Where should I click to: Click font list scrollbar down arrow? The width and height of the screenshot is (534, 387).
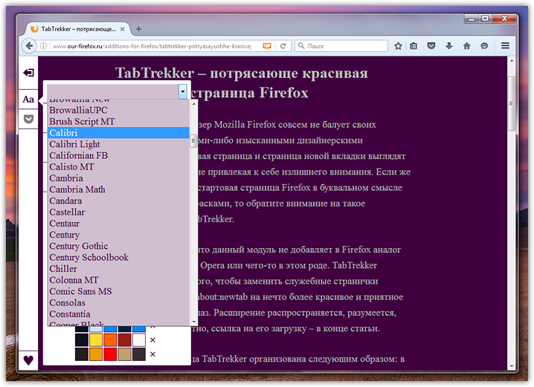(x=193, y=322)
